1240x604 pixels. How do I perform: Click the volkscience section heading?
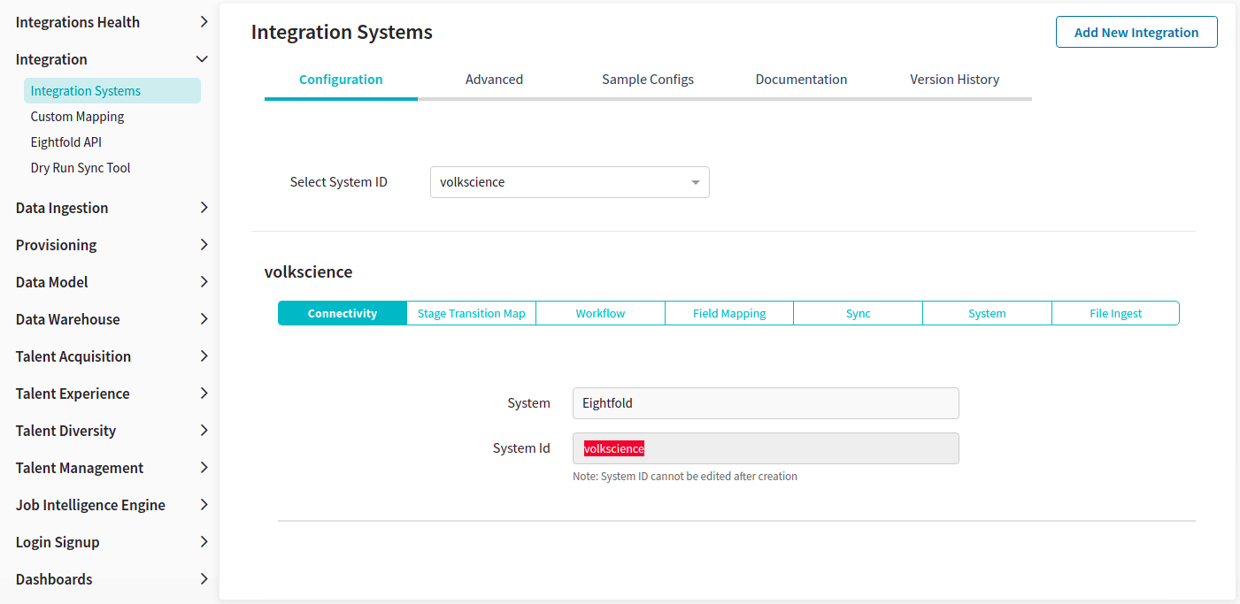[309, 271]
